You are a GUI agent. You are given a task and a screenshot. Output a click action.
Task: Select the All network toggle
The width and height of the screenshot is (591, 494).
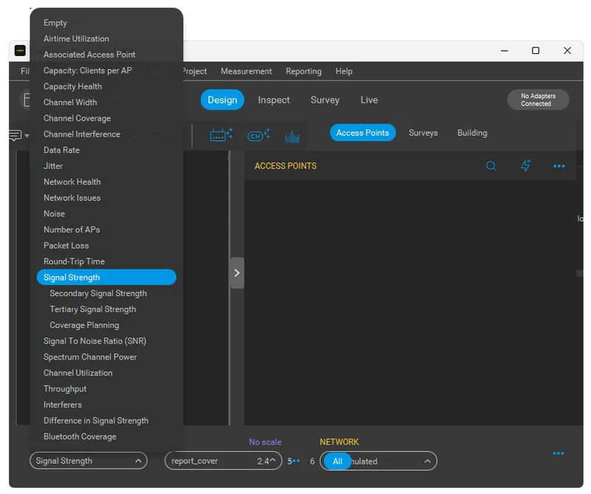click(338, 461)
